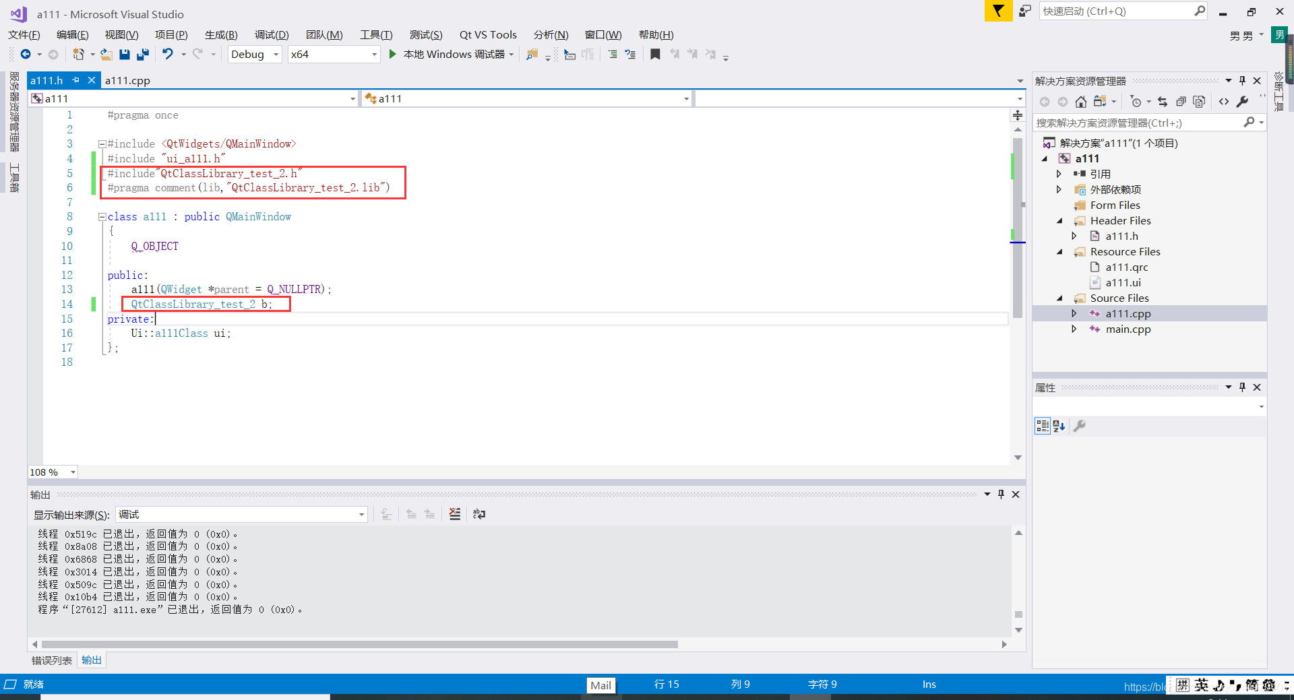This screenshot has width=1294, height=700.
Task: Open the 文件(F) menu
Action: pos(24,35)
